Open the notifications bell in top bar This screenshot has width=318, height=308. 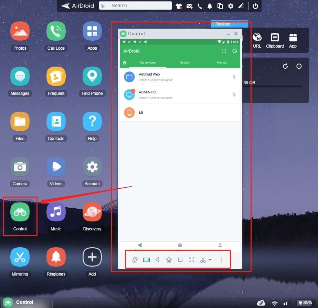[x=210, y=6]
